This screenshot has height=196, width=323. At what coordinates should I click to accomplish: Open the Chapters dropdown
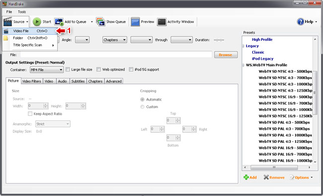(115, 40)
